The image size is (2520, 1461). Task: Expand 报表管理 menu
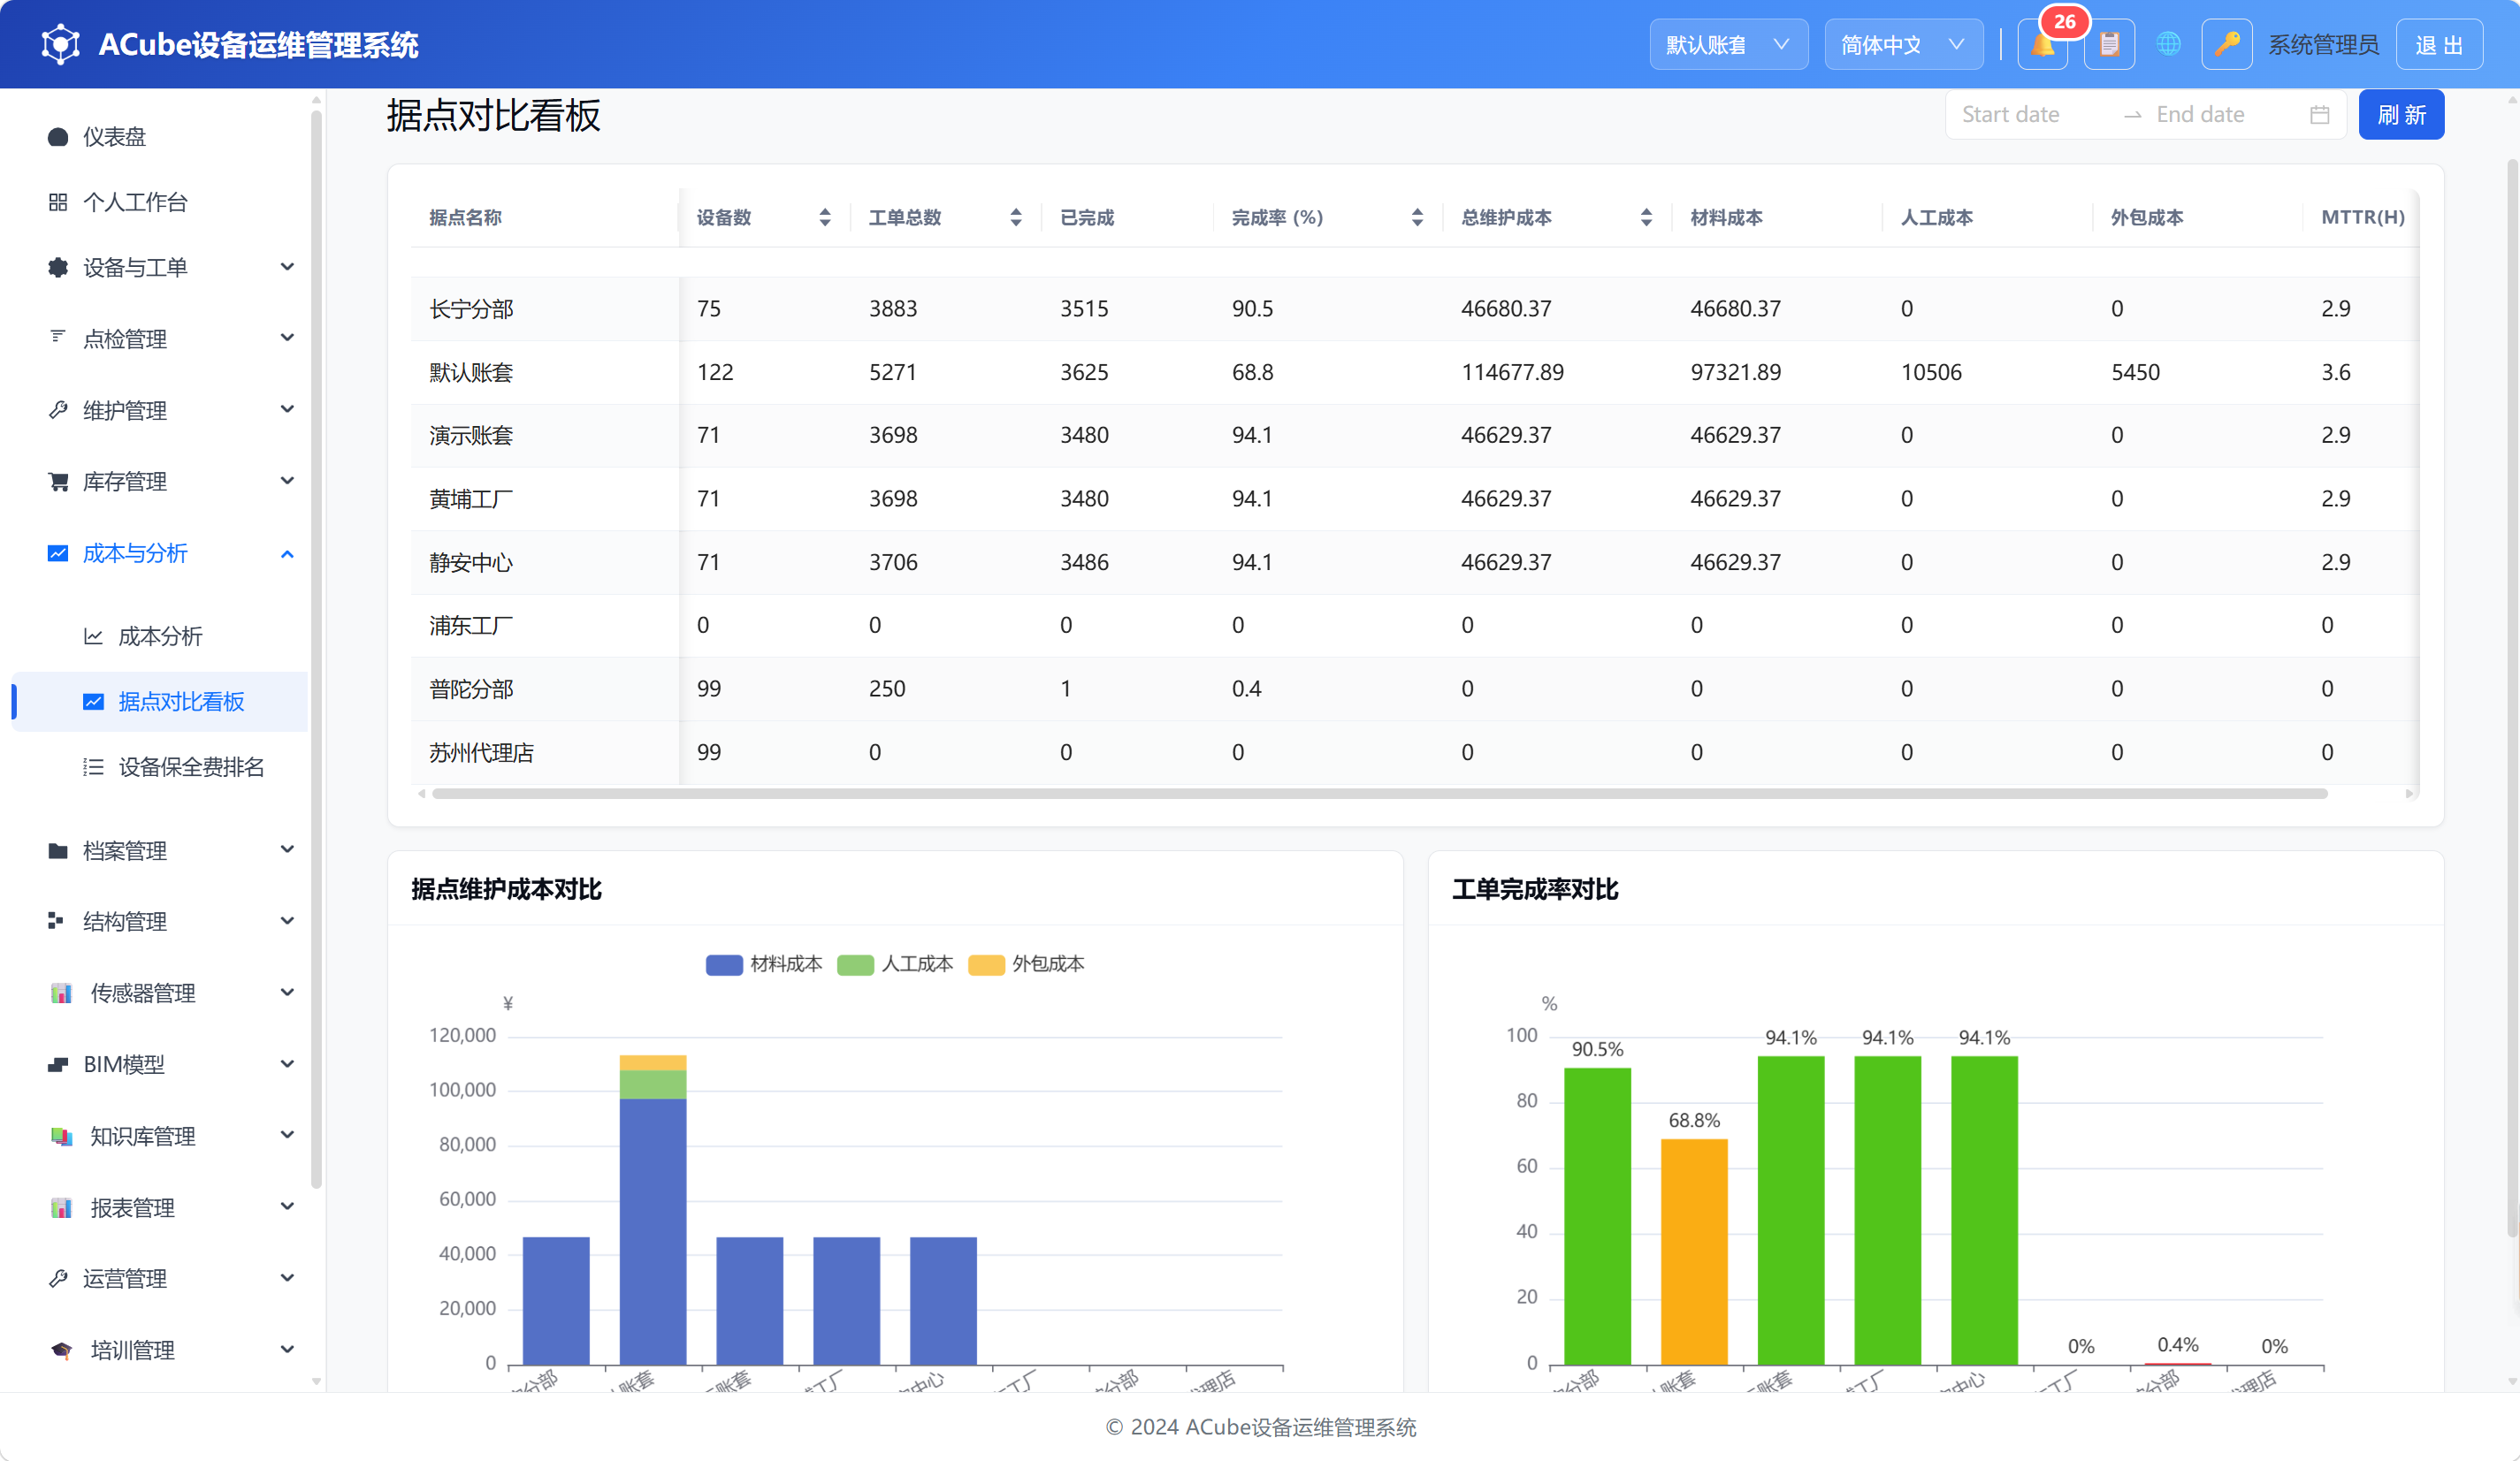coord(160,1208)
